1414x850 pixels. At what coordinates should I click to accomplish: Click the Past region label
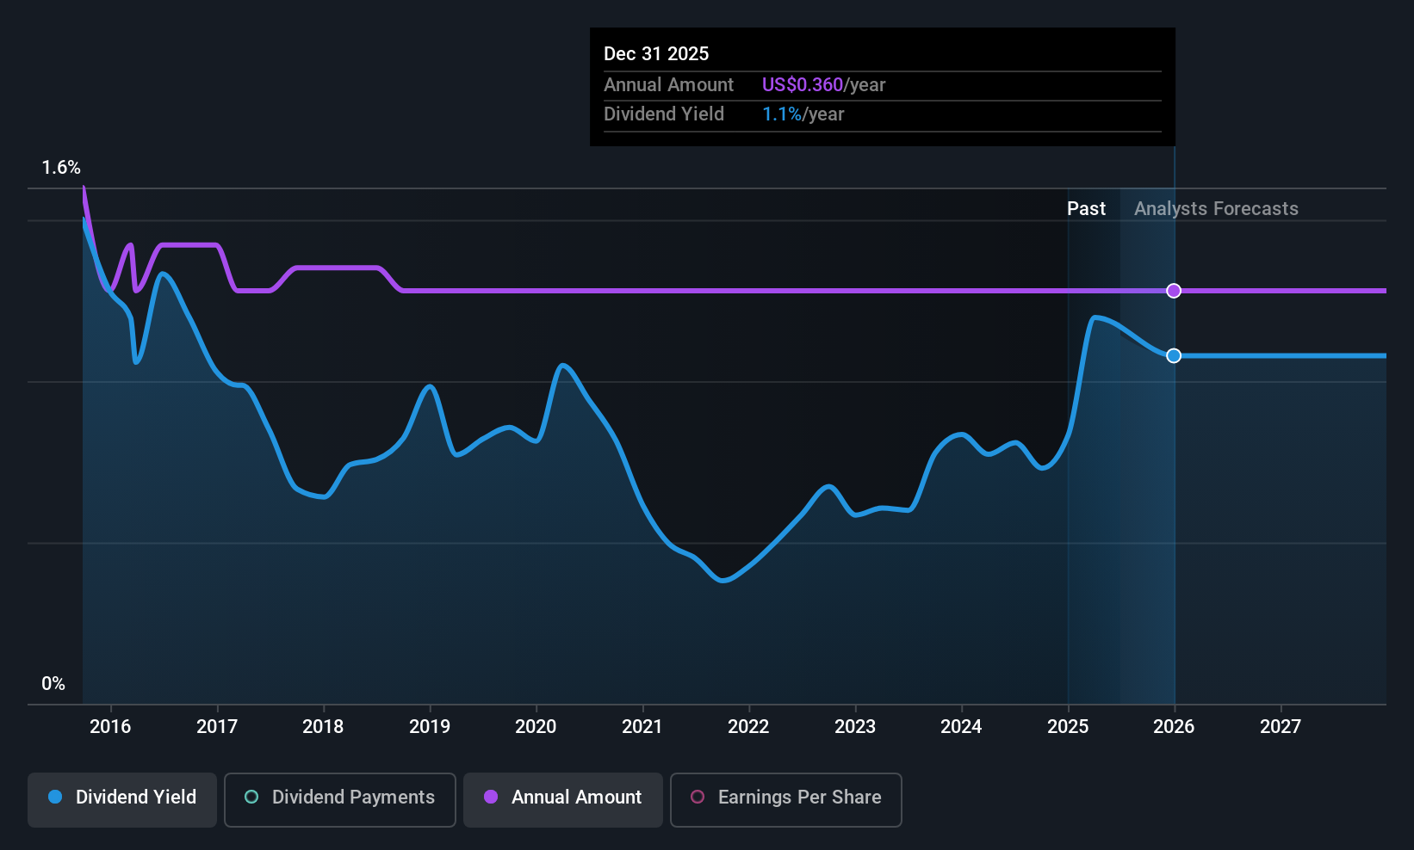point(1086,208)
